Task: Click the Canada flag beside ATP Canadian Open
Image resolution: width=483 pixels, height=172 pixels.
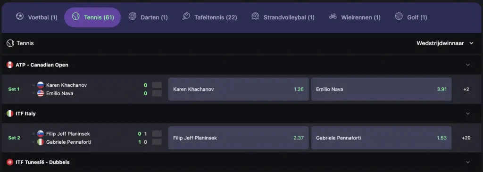Action: [10, 65]
